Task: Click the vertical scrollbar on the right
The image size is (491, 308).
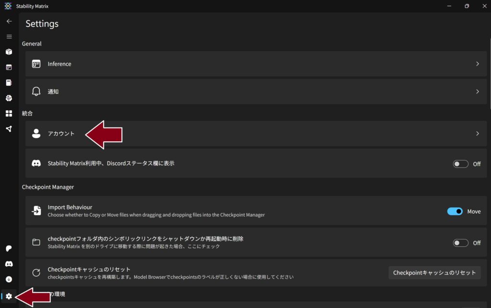Action: pyautogui.click(x=490, y=73)
